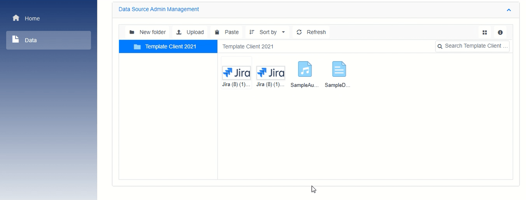Focus the Search Template Client field
Image resolution: width=526 pixels, height=200 pixels.
[x=472, y=46]
